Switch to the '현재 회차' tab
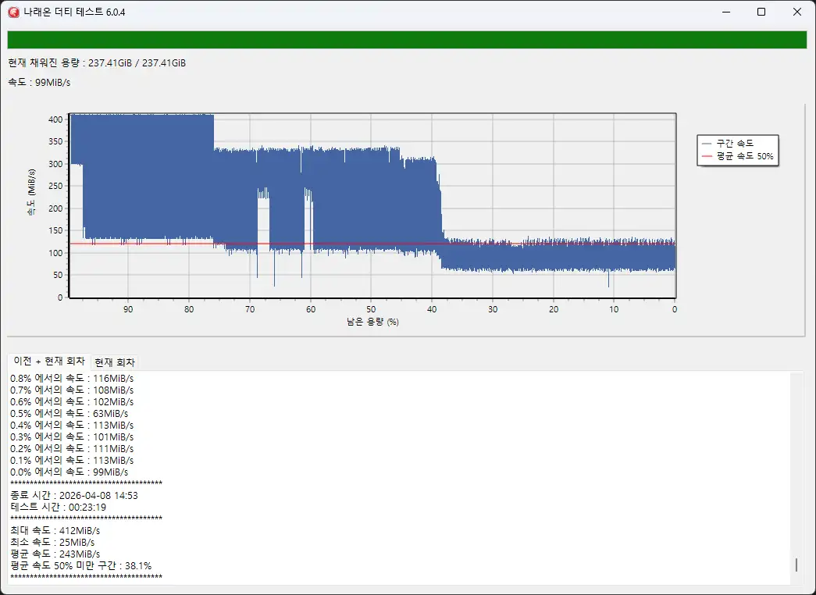The image size is (816, 595). click(x=115, y=362)
